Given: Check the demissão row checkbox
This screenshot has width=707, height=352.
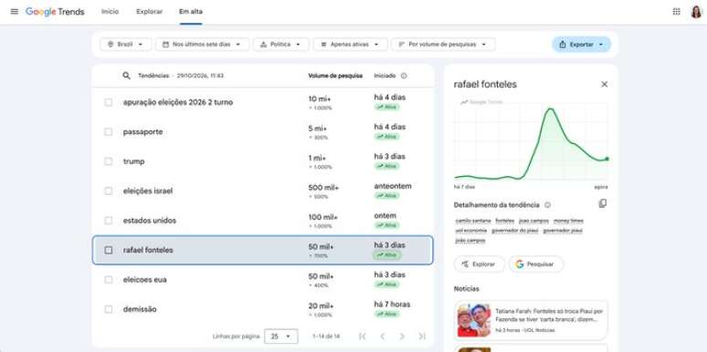Looking at the screenshot, I should coord(108,309).
